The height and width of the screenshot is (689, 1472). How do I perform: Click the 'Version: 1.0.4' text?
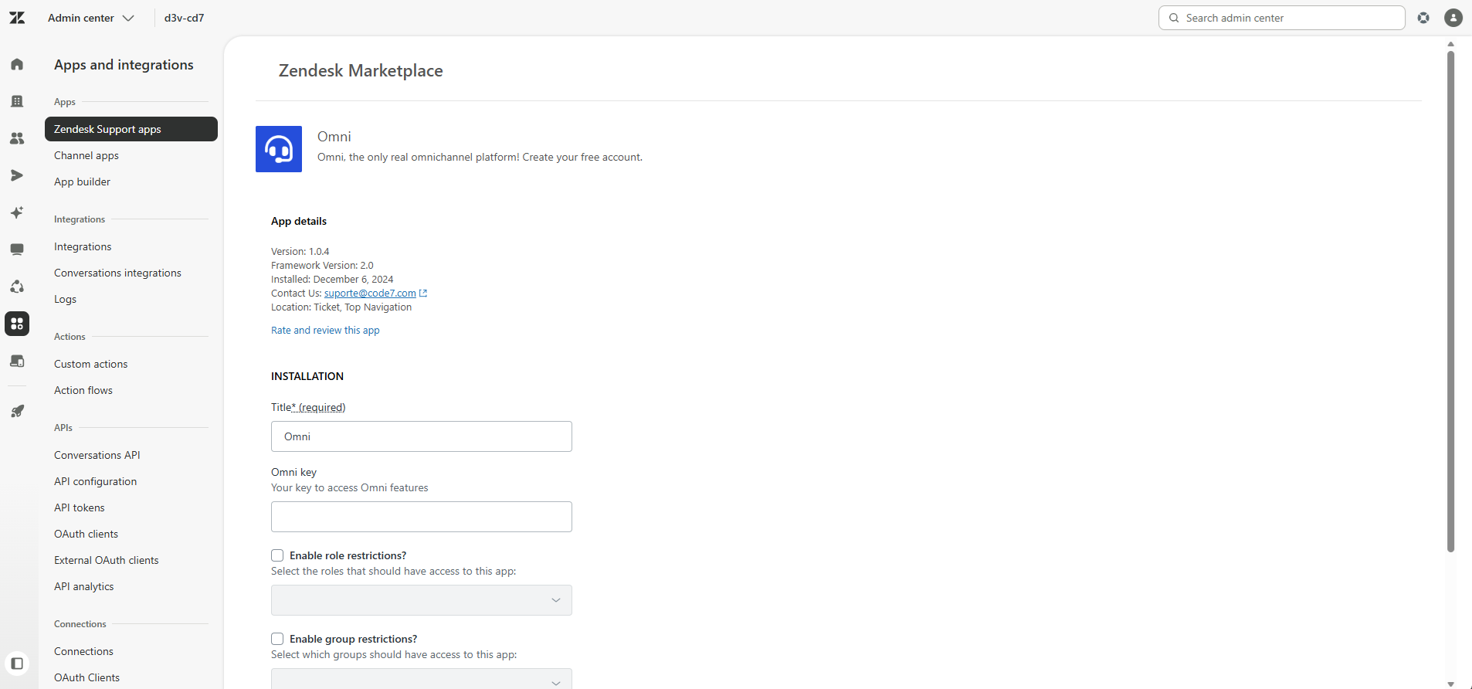pyautogui.click(x=300, y=252)
